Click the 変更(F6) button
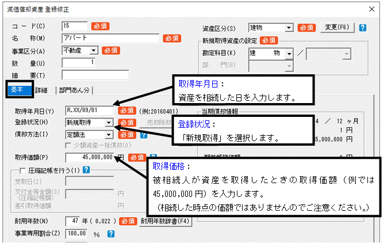The height and width of the screenshot is (243, 391). click(336, 27)
